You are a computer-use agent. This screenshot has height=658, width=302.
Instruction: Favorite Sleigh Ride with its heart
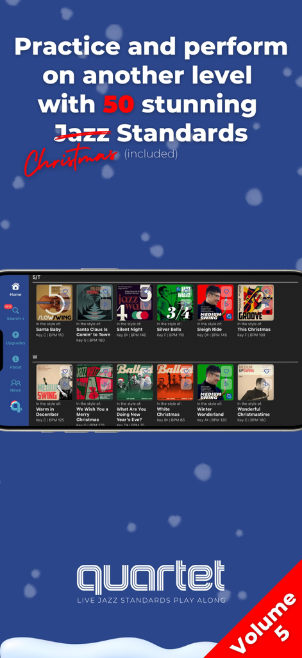click(x=226, y=292)
